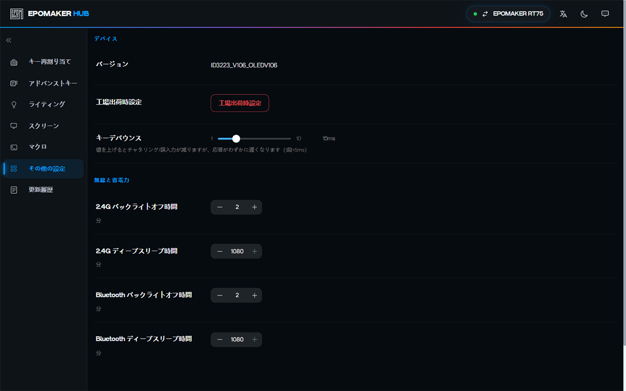Open the 更新履歴 page

44,190
